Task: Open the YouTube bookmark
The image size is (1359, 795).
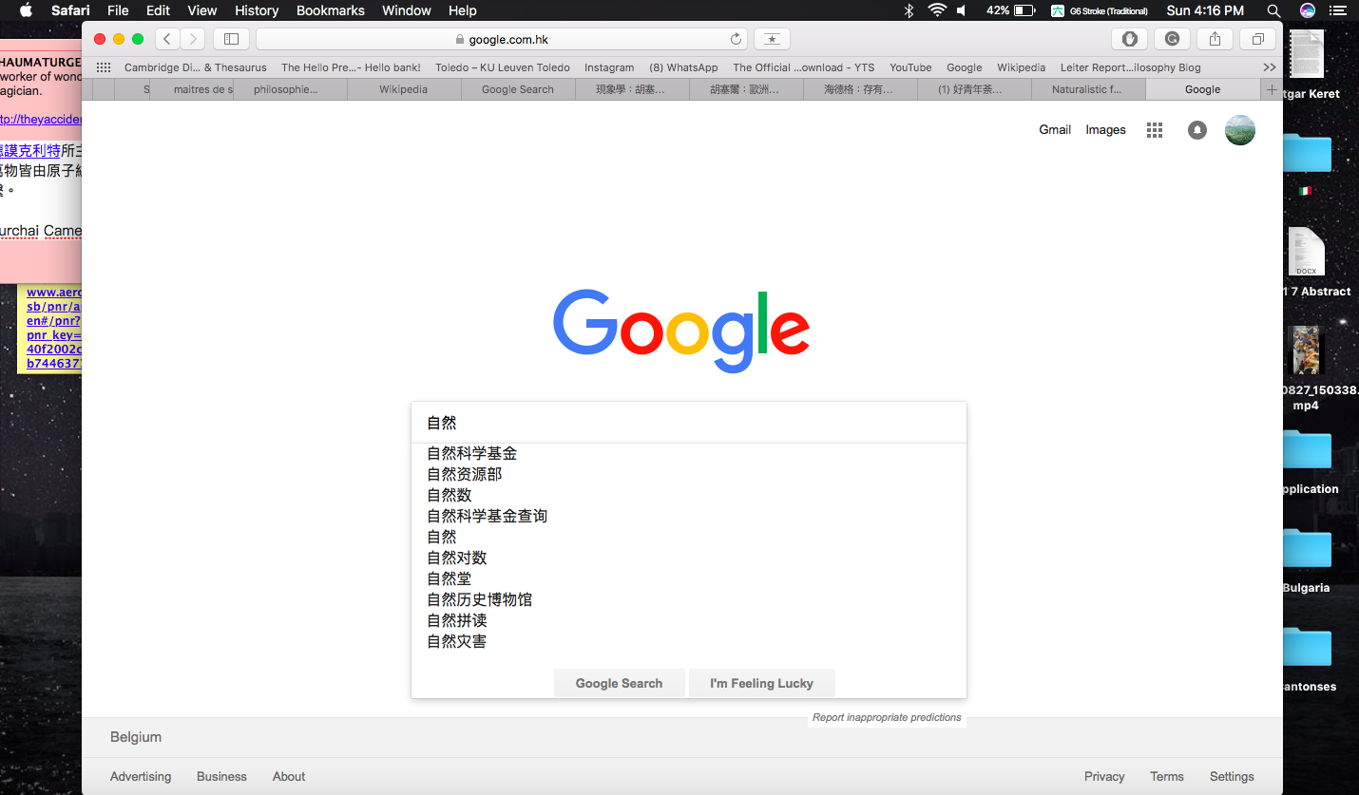Action: tap(910, 67)
